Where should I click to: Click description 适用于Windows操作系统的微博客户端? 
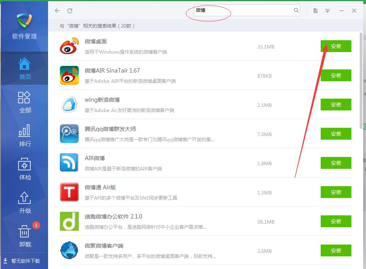tap(126, 52)
